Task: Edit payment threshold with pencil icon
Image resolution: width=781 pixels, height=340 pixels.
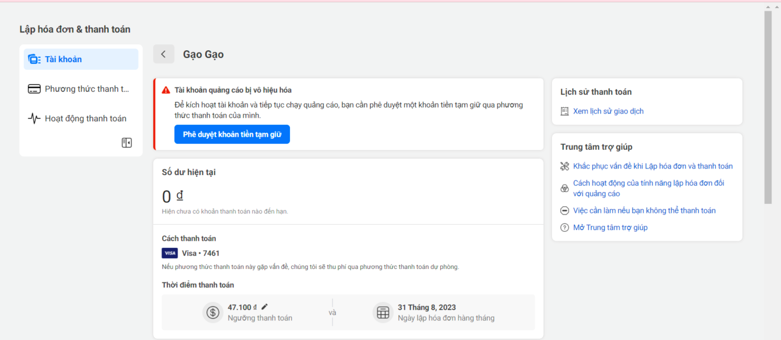Action: 264,307
